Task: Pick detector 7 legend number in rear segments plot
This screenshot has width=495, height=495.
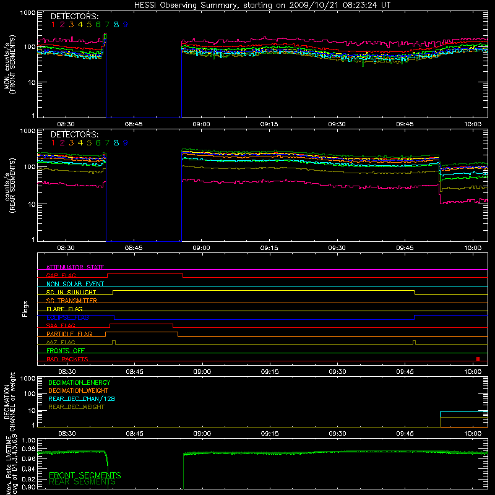Action: tap(107, 143)
